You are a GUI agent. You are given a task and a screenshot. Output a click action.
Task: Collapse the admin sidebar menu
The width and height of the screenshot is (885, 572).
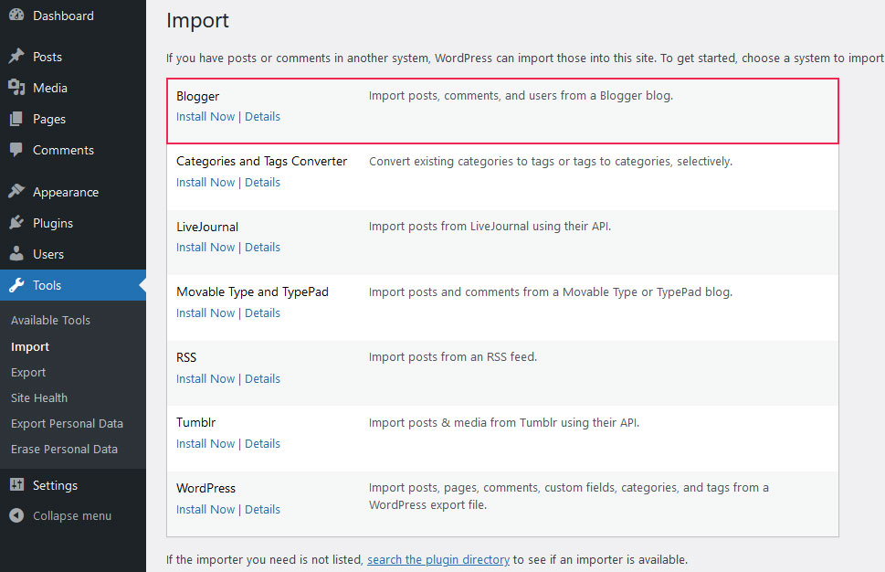[x=73, y=515]
